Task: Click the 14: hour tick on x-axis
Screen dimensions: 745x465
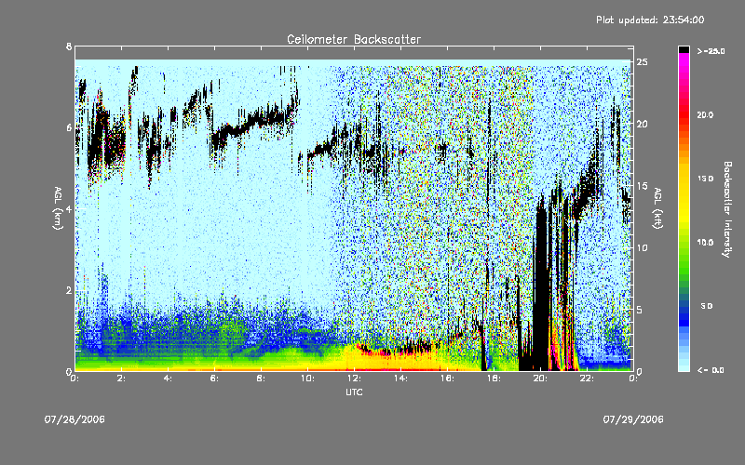Action: pos(400,379)
